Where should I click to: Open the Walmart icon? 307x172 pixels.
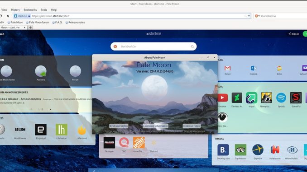pyautogui.click(x=153, y=143)
